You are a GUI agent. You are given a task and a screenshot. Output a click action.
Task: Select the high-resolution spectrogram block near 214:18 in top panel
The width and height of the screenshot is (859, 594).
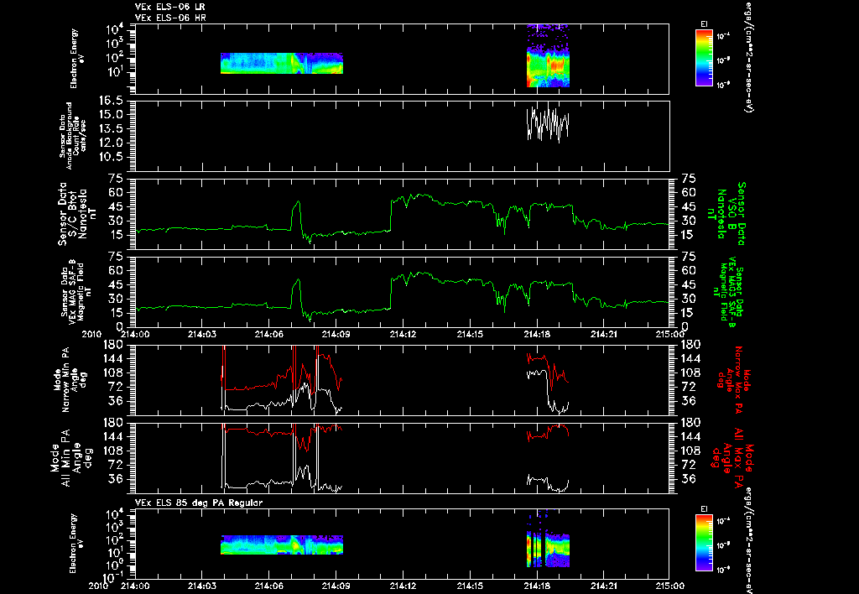point(548,55)
